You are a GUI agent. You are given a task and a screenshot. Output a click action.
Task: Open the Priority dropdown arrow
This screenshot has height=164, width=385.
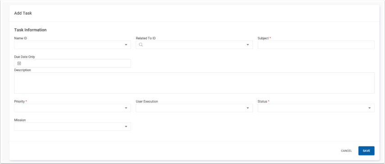pyautogui.click(x=126, y=108)
